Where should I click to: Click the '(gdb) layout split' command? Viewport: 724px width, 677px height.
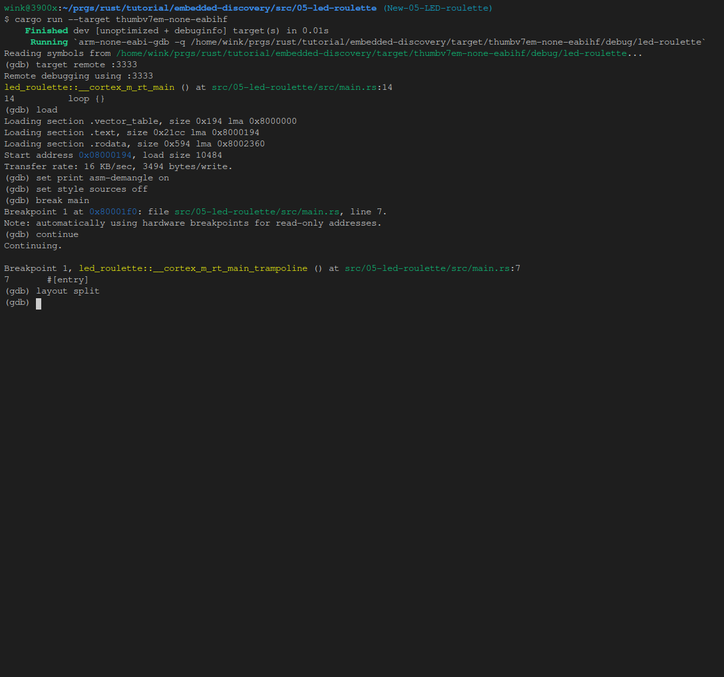pyautogui.click(x=52, y=291)
